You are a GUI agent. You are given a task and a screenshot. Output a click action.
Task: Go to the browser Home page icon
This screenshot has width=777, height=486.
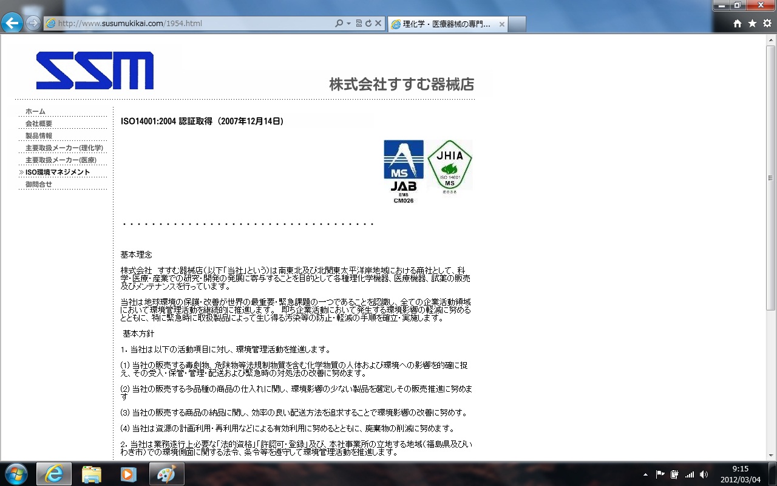tap(738, 24)
